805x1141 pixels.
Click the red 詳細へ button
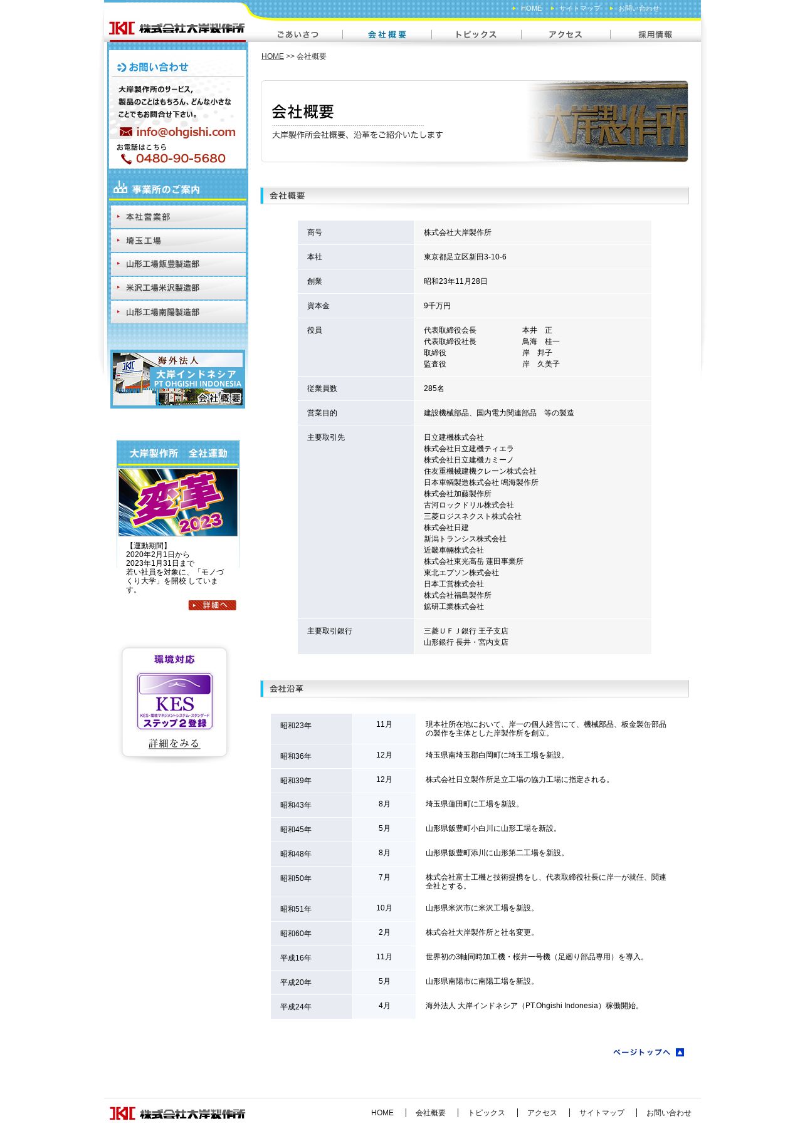tap(213, 605)
